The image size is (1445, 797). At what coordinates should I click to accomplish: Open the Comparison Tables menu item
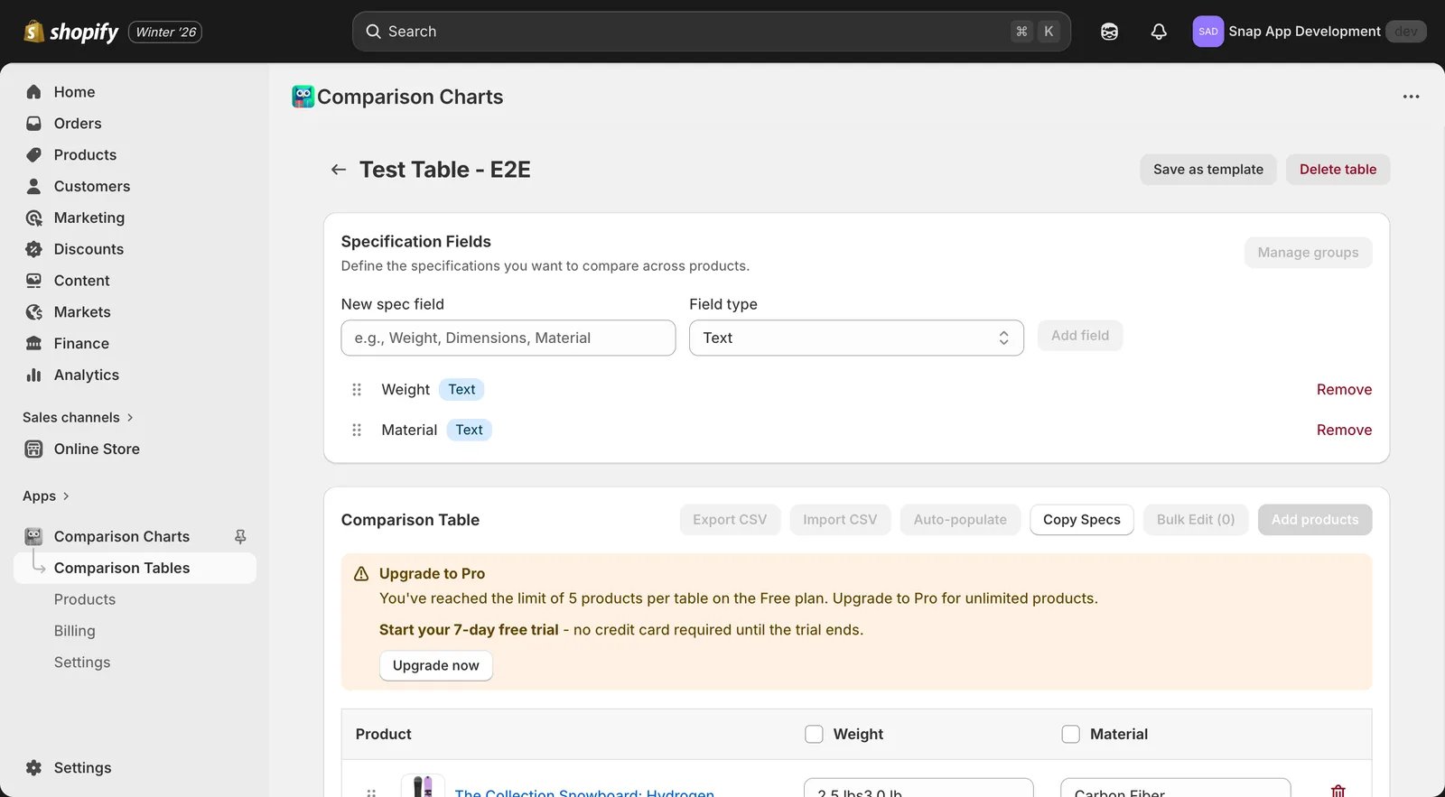(135, 568)
